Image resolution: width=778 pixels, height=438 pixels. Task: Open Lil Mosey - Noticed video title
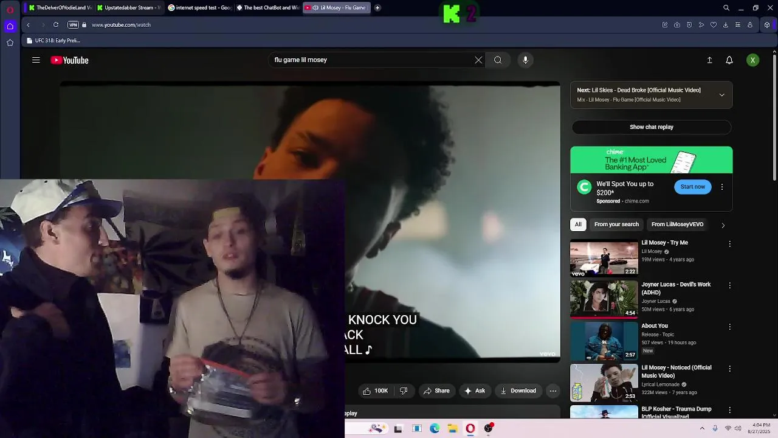[x=676, y=372]
